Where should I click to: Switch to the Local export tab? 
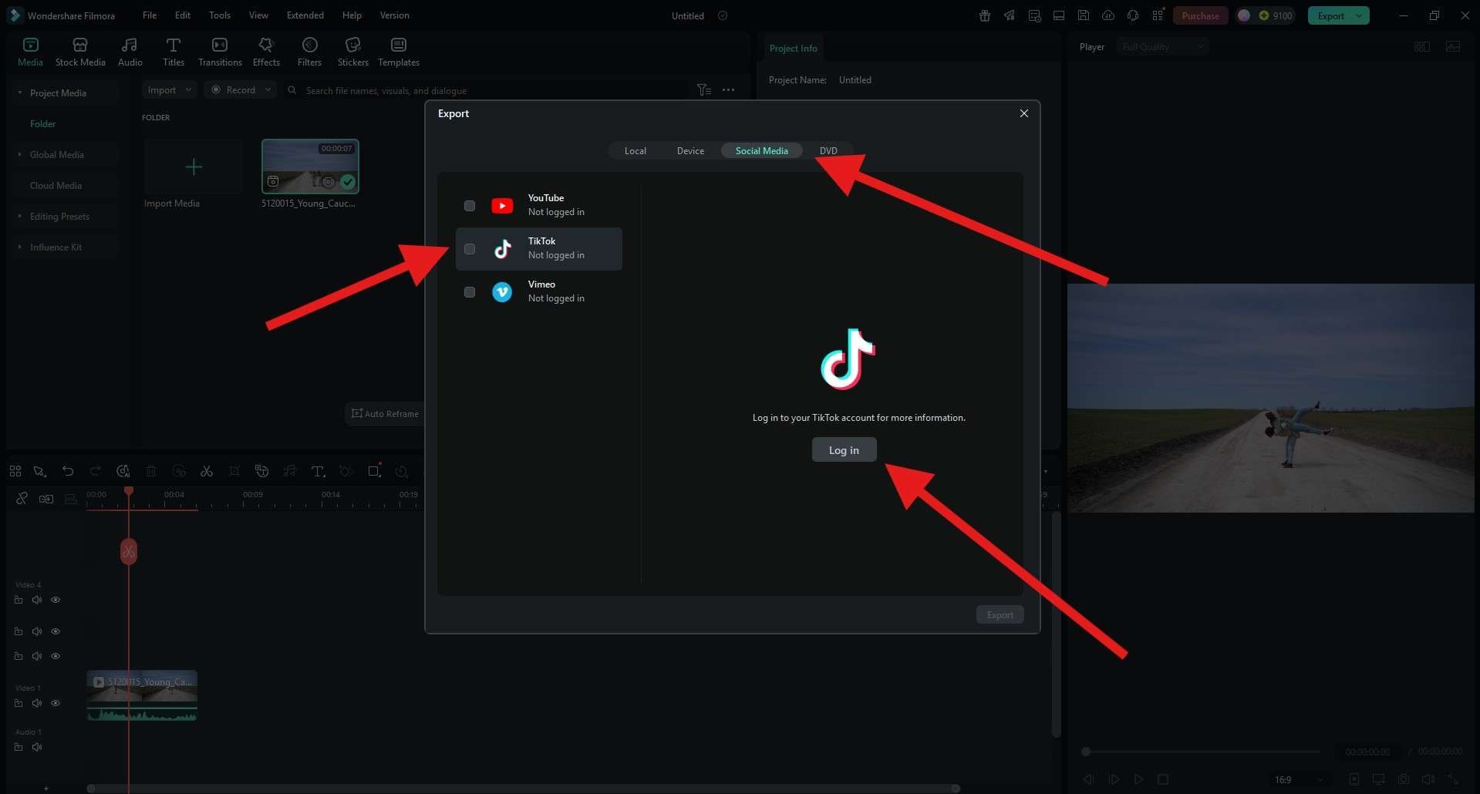tap(635, 151)
